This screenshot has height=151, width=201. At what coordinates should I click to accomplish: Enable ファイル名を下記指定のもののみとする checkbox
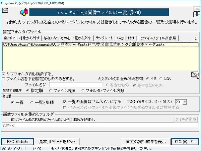pos(3,79)
